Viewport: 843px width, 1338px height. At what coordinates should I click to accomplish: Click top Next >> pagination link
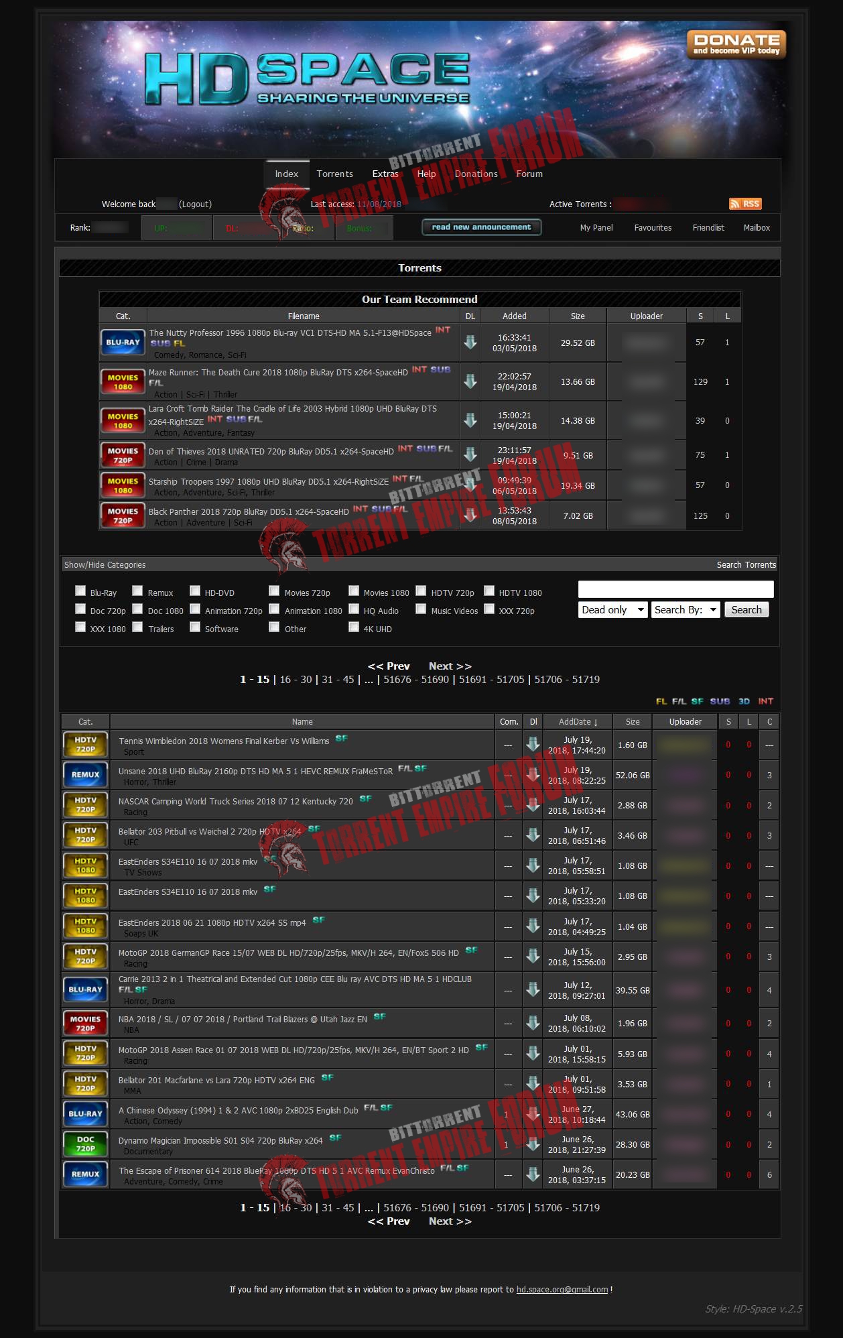450,666
